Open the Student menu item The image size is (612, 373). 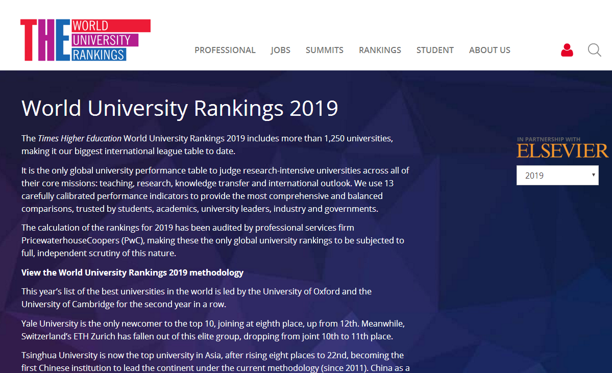pos(435,51)
